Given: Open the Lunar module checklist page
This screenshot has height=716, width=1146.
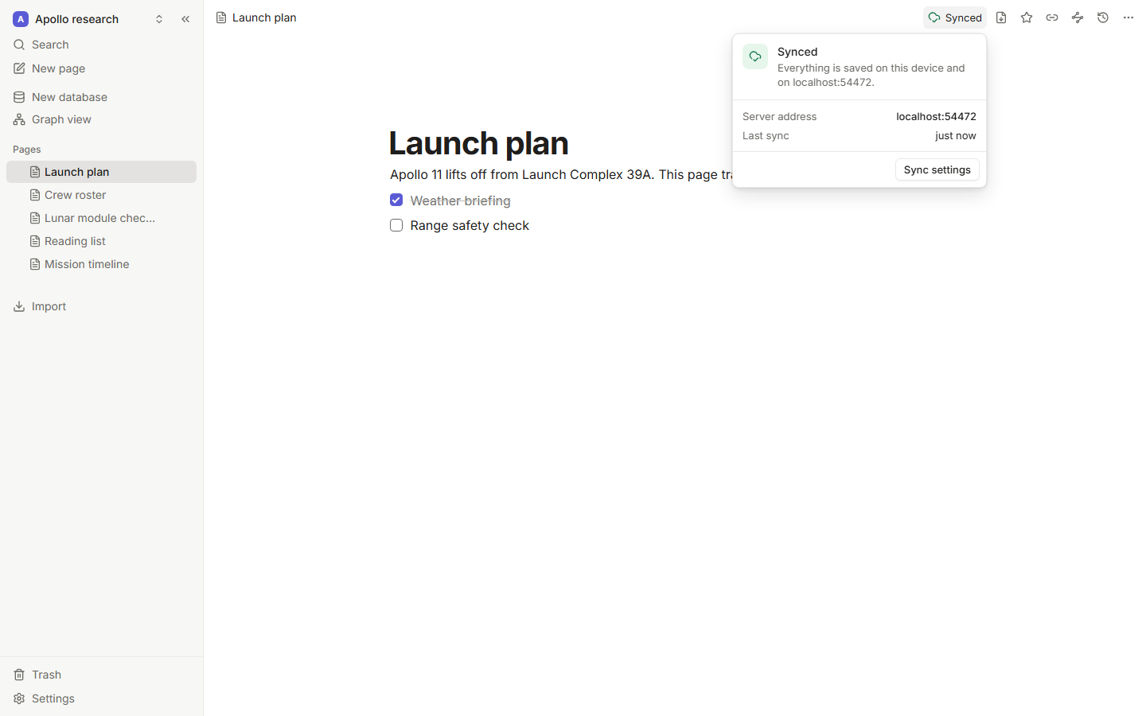Looking at the screenshot, I should click(x=101, y=218).
